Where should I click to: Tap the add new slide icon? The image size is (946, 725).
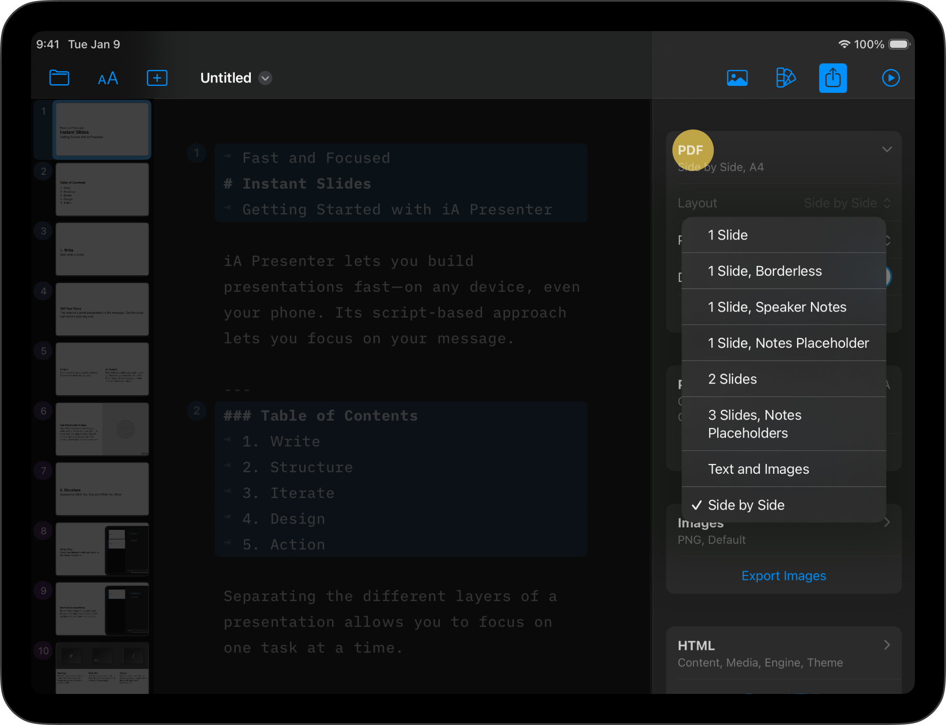click(157, 78)
